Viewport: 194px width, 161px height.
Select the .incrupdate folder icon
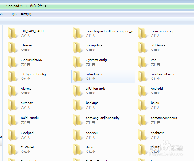point(78,48)
